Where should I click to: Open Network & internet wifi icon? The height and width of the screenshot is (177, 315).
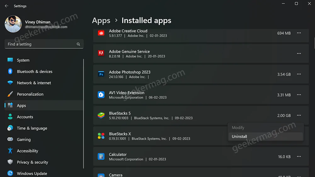tap(10, 83)
